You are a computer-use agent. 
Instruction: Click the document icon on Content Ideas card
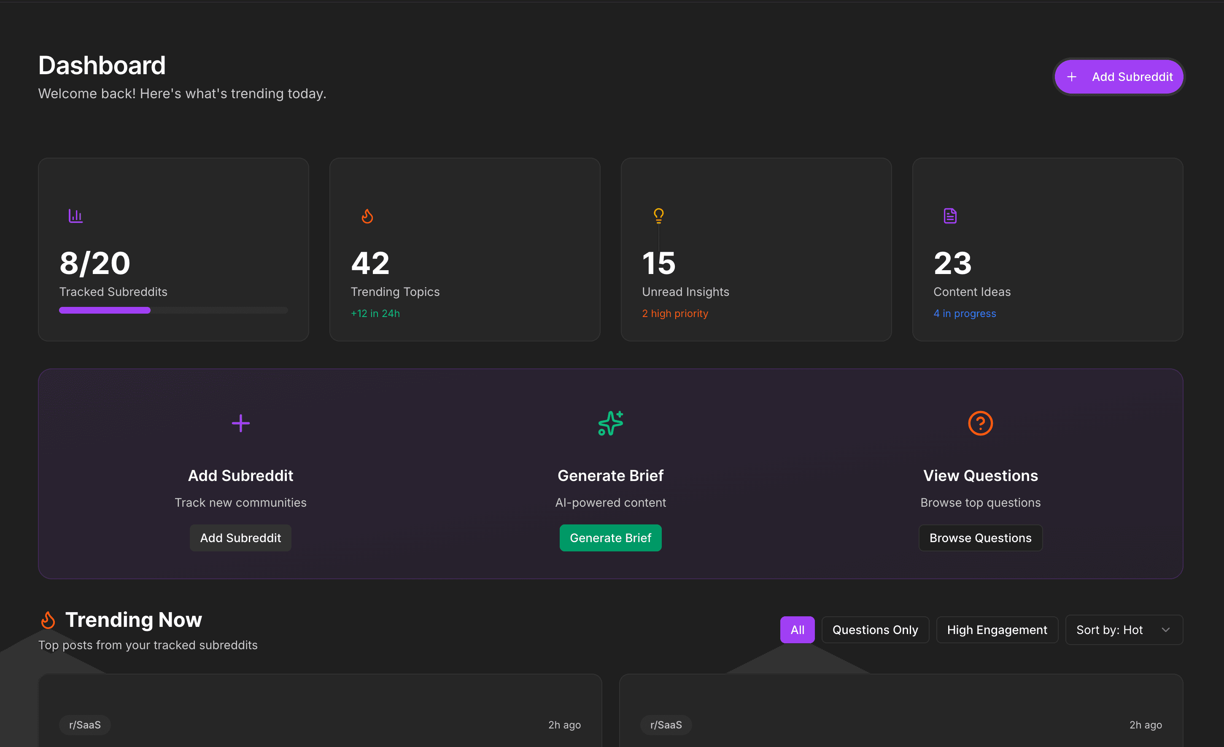(949, 215)
